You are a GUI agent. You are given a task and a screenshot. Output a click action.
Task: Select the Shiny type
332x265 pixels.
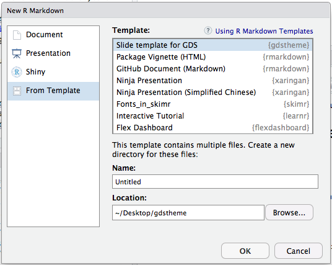(x=53, y=72)
